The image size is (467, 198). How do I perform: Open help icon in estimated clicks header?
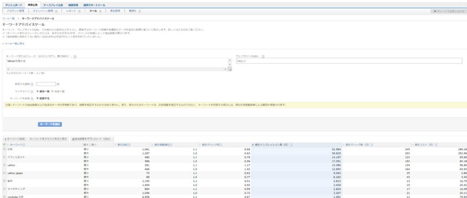click(x=372, y=145)
